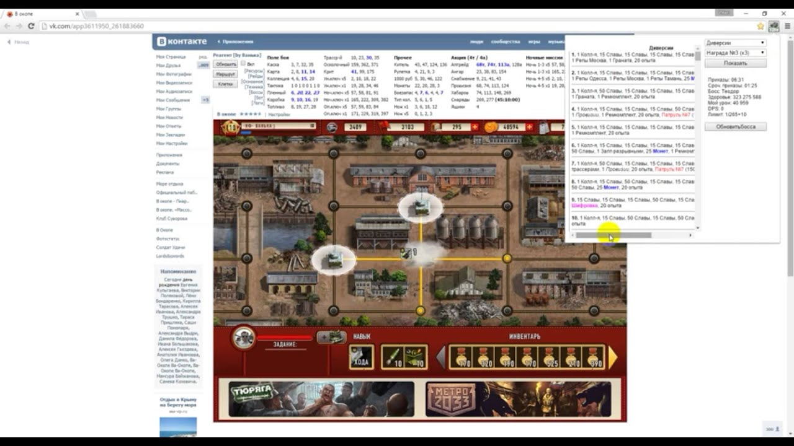
Task: Use the 'Хода' skill icon
Action: tap(361, 357)
